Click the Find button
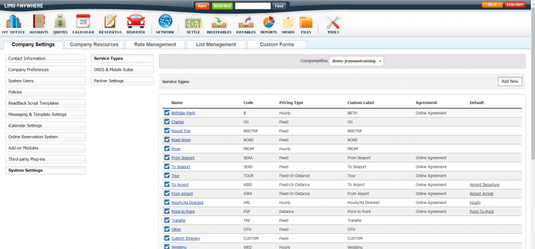The image size is (535, 249). (279, 6)
